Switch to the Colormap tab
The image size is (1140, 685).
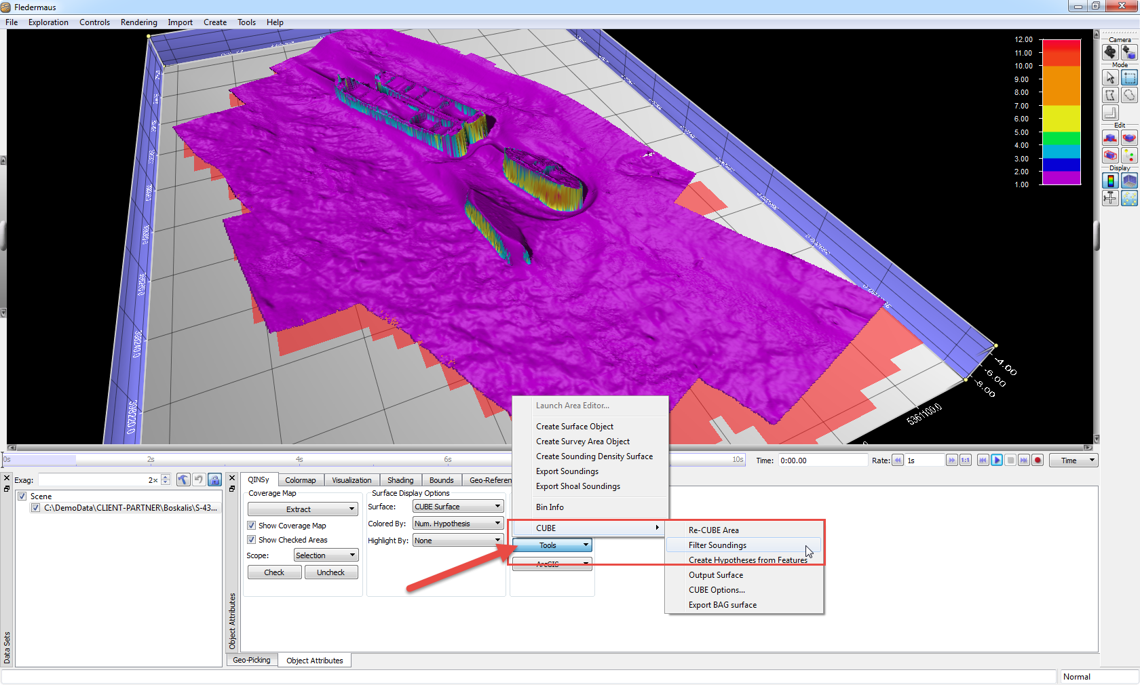[300, 480]
